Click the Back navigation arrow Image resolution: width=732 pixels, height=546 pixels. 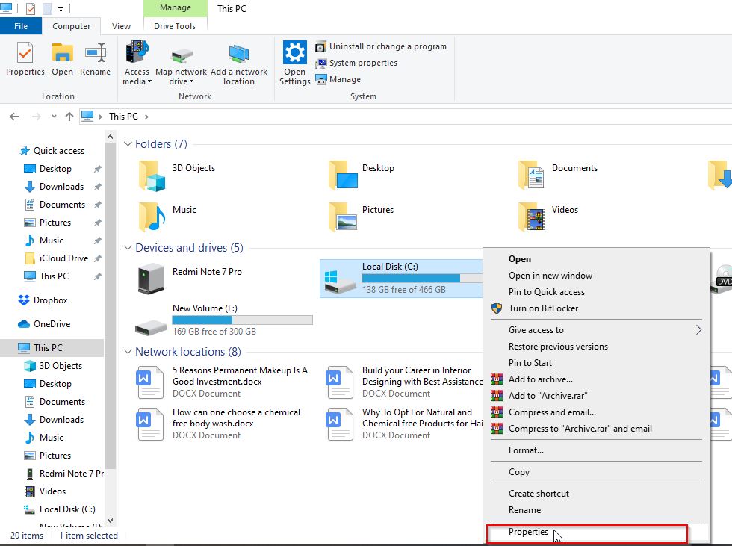click(x=13, y=116)
